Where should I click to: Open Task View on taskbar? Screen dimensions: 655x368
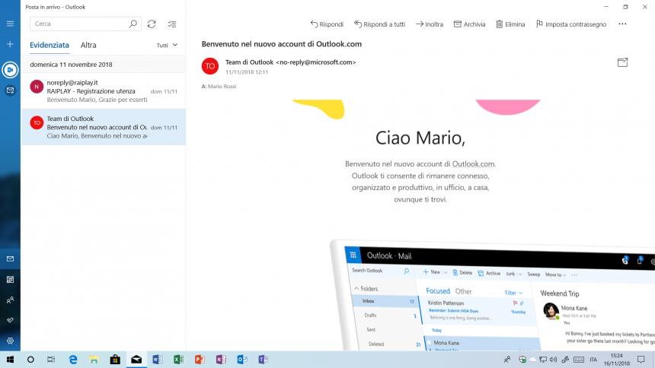point(51,359)
